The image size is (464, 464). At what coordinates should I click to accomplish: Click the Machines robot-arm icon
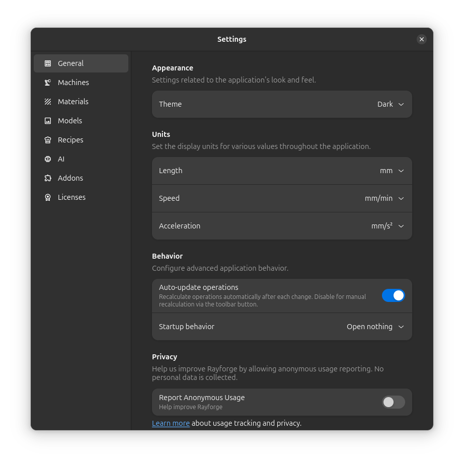click(x=48, y=83)
